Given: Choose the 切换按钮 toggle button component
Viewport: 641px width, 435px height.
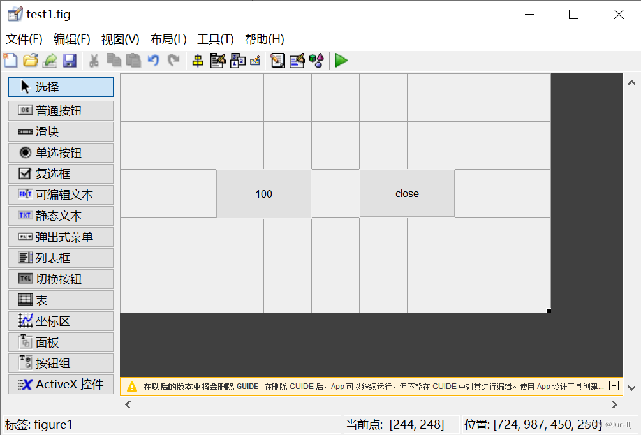Looking at the screenshot, I should (x=61, y=279).
